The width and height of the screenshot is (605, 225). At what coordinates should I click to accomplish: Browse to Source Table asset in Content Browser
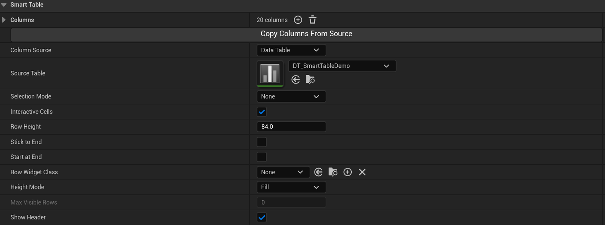310,79
